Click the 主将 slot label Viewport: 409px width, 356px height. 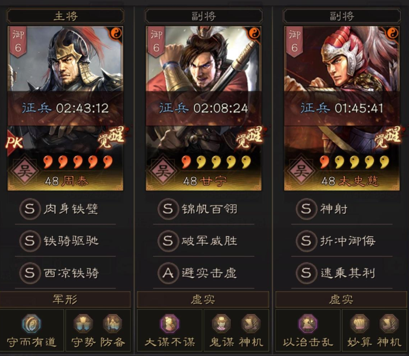click(x=65, y=16)
